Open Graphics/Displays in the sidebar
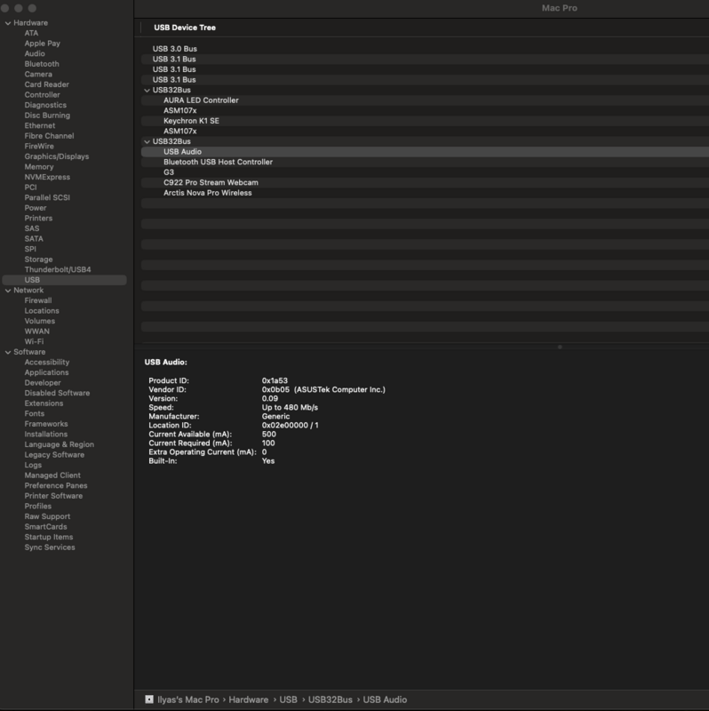The height and width of the screenshot is (711, 709). [57, 156]
